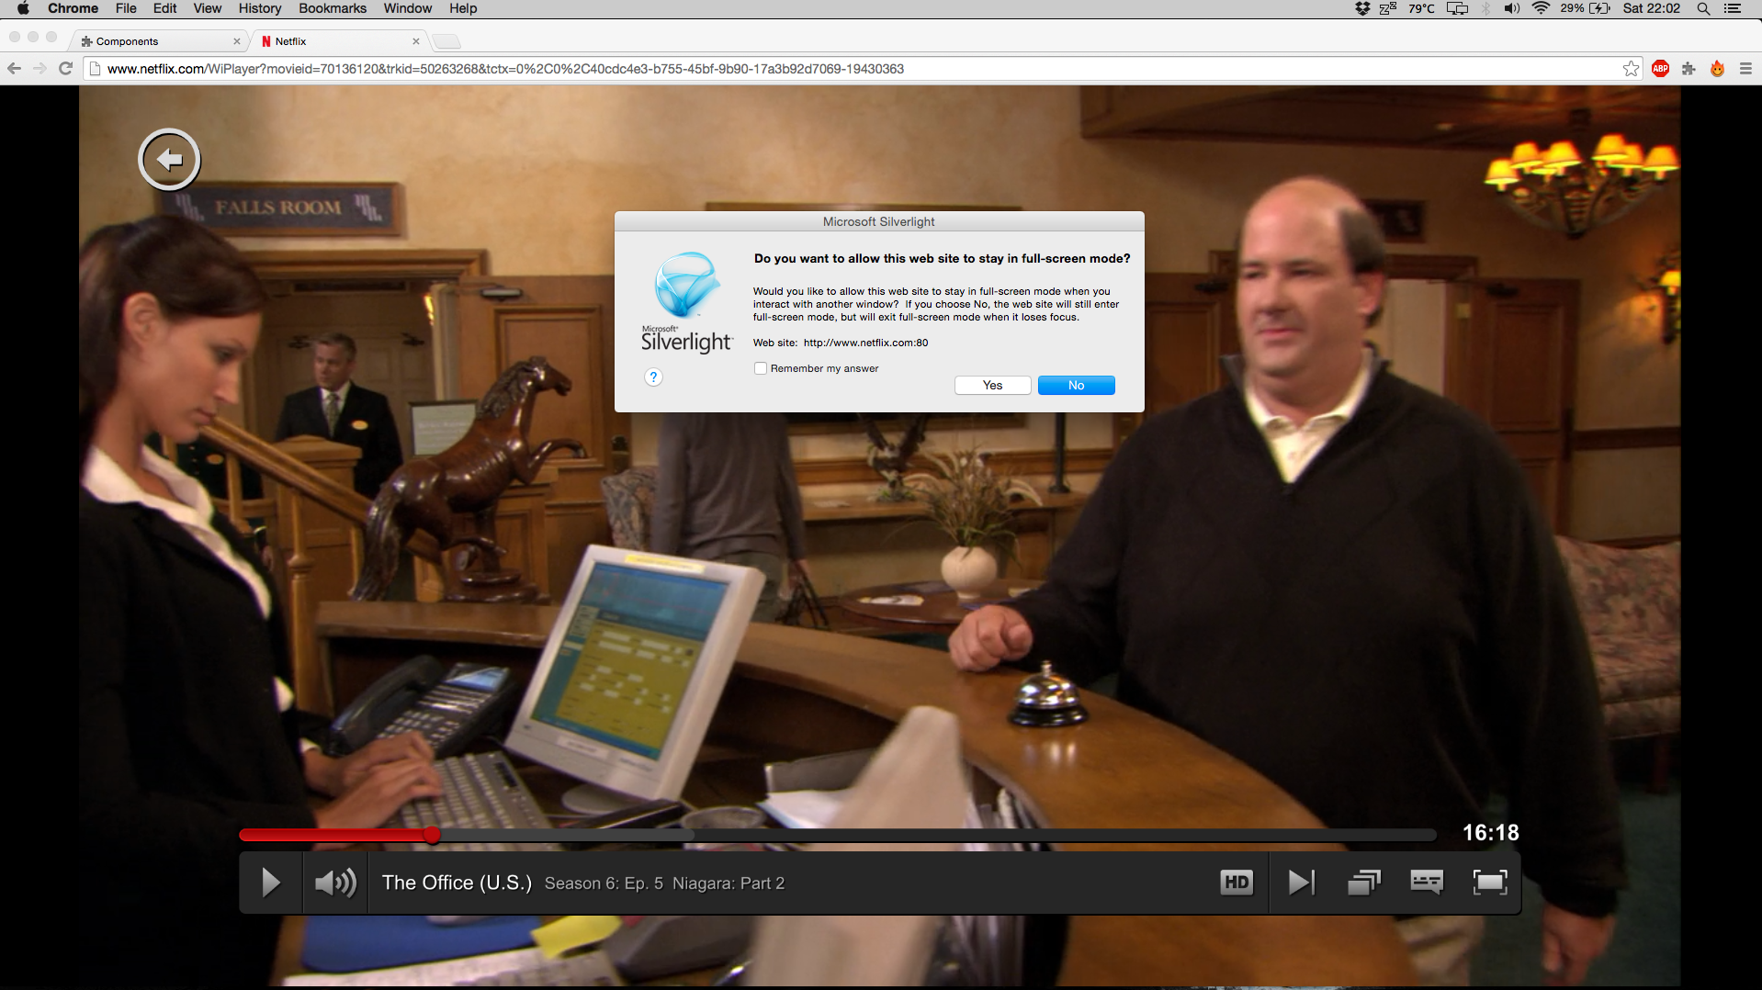Open the Bookmarks menu
The width and height of the screenshot is (1762, 990).
pos(333,8)
